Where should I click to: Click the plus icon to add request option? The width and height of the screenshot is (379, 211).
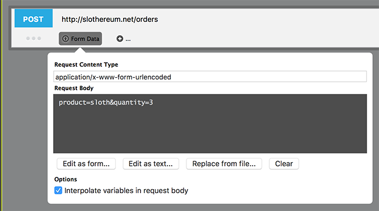(x=120, y=39)
